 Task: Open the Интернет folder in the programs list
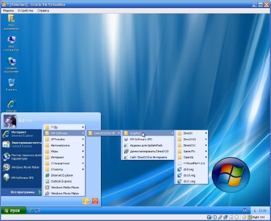click(64, 157)
